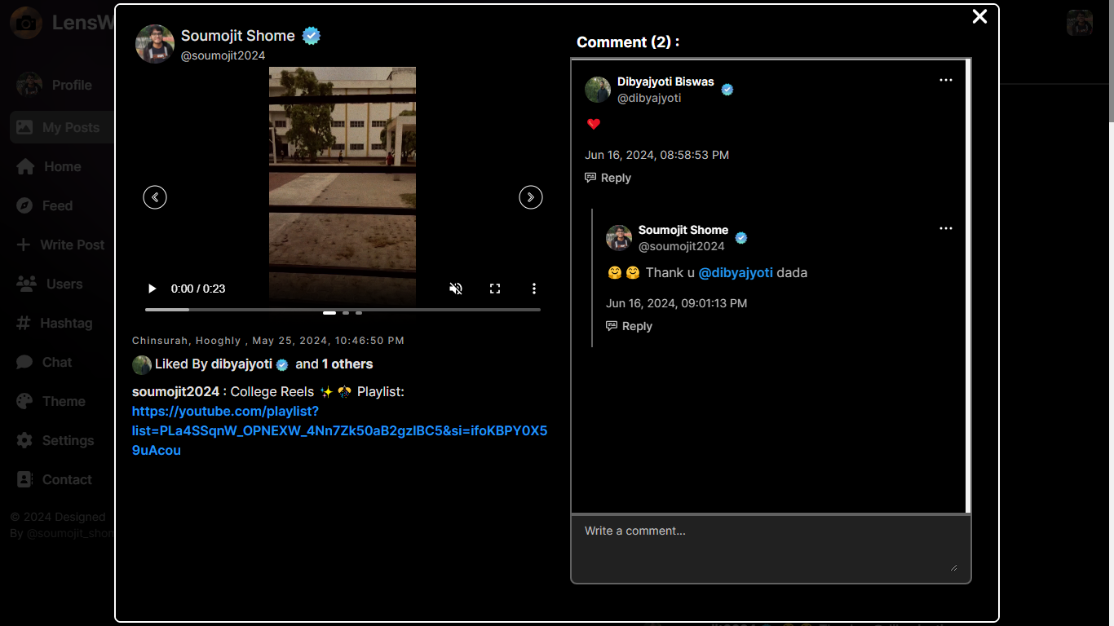Viewport: 1114px width, 626px height.
Task: Click the Hashtag # icon
Action: [24, 323]
